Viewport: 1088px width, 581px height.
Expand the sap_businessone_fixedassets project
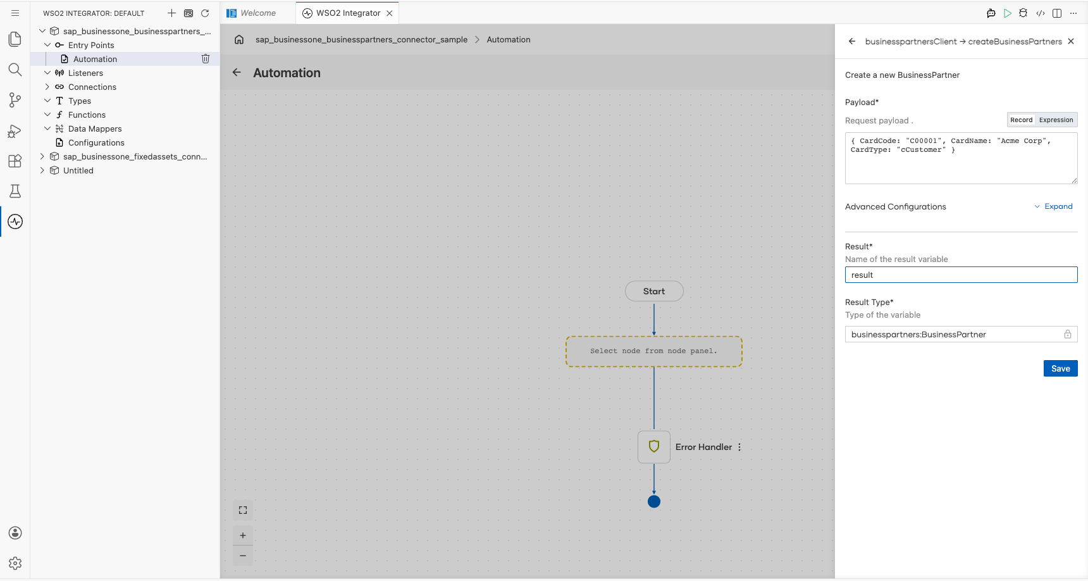tap(42, 156)
